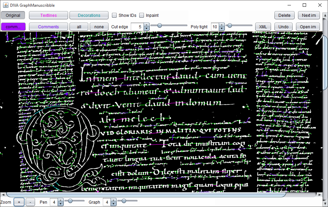
Task: Click the 'none' button
Action: coord(99,27)
